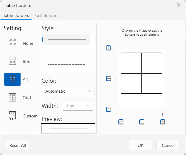The image size is (186, 155).
Task: Toggle the top border button
Action: coord(108,48)
